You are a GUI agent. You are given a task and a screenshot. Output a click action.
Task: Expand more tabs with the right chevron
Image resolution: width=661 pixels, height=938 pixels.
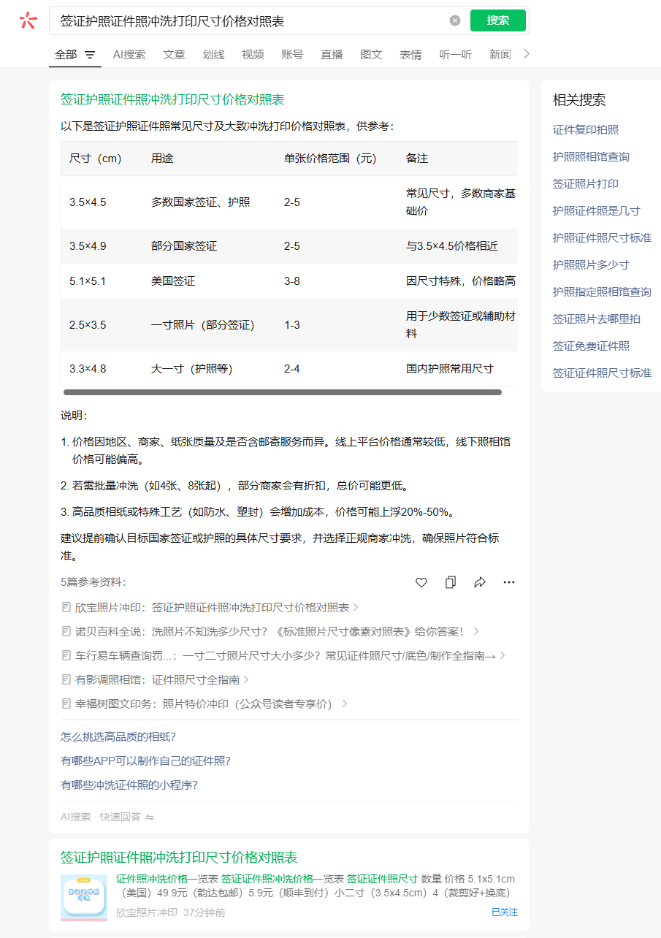click(x=527, y=54)
